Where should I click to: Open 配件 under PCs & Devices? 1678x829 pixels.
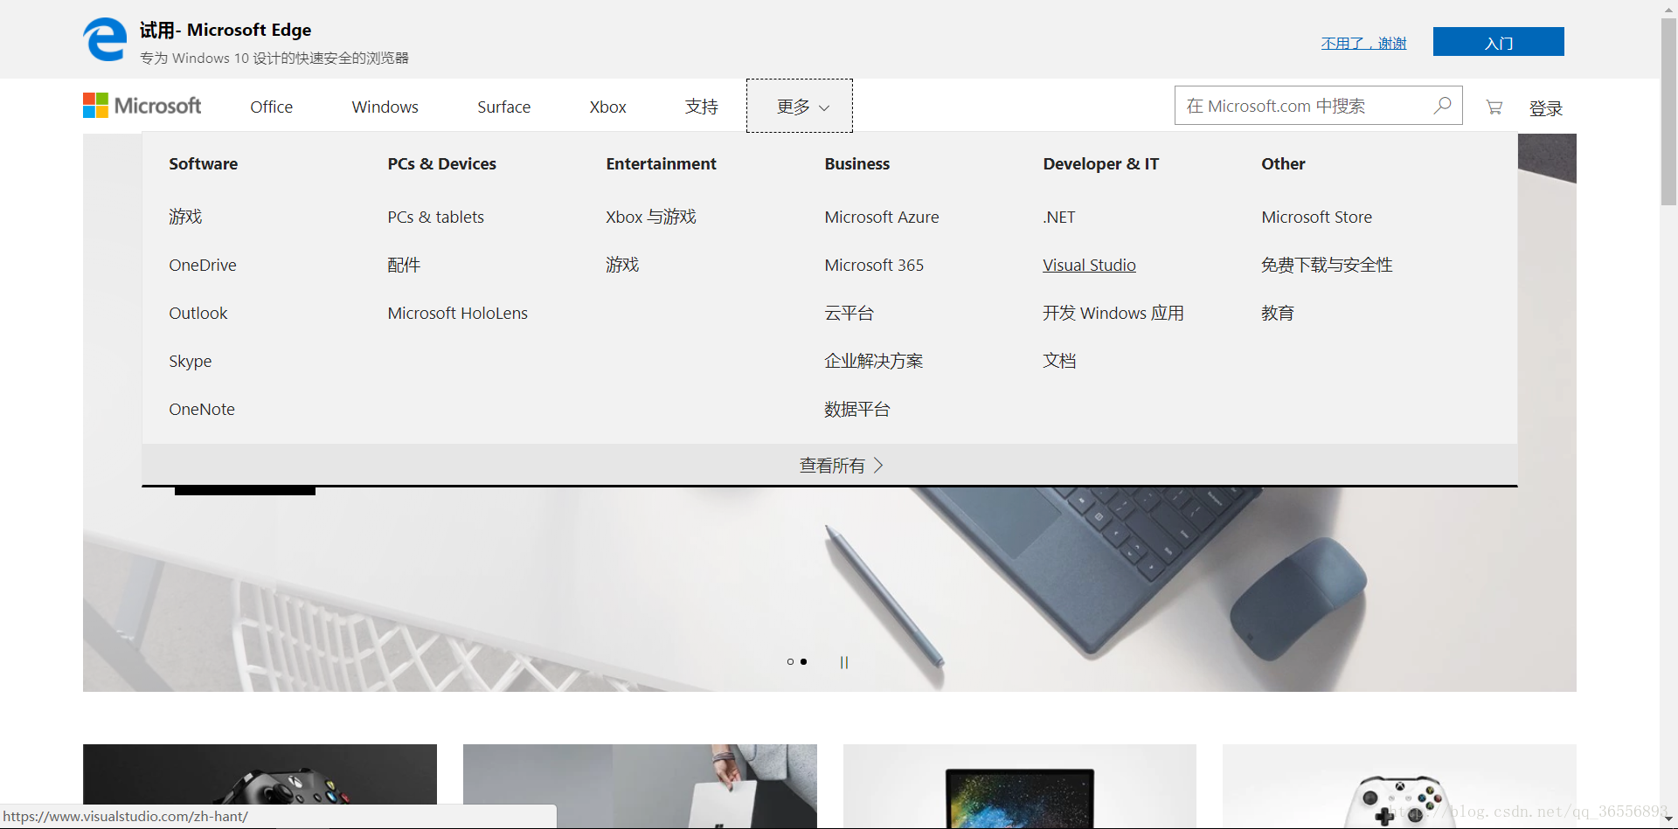tap(404, 265)
